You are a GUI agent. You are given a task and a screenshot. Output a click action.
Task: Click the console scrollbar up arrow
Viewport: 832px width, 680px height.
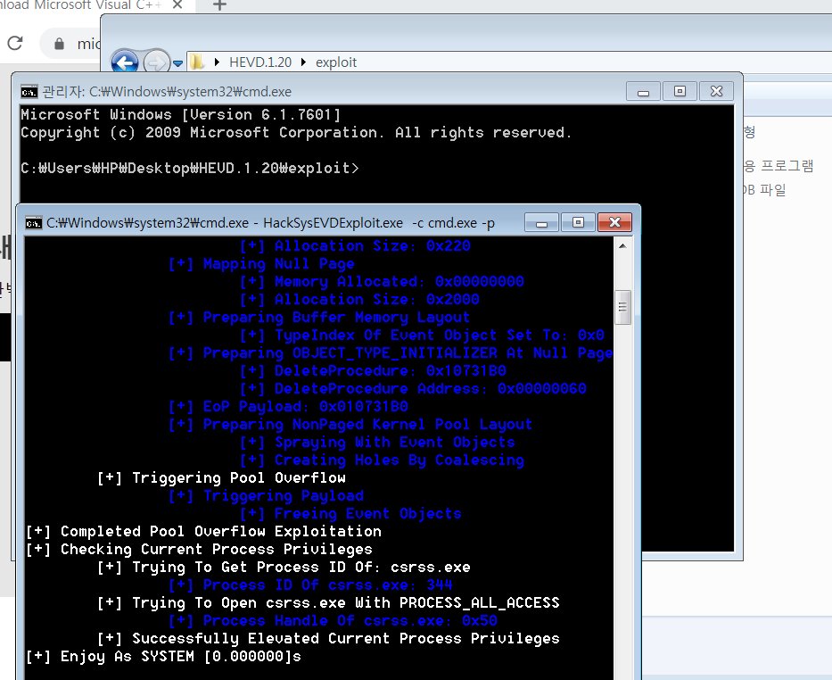(x=623, y=247)
